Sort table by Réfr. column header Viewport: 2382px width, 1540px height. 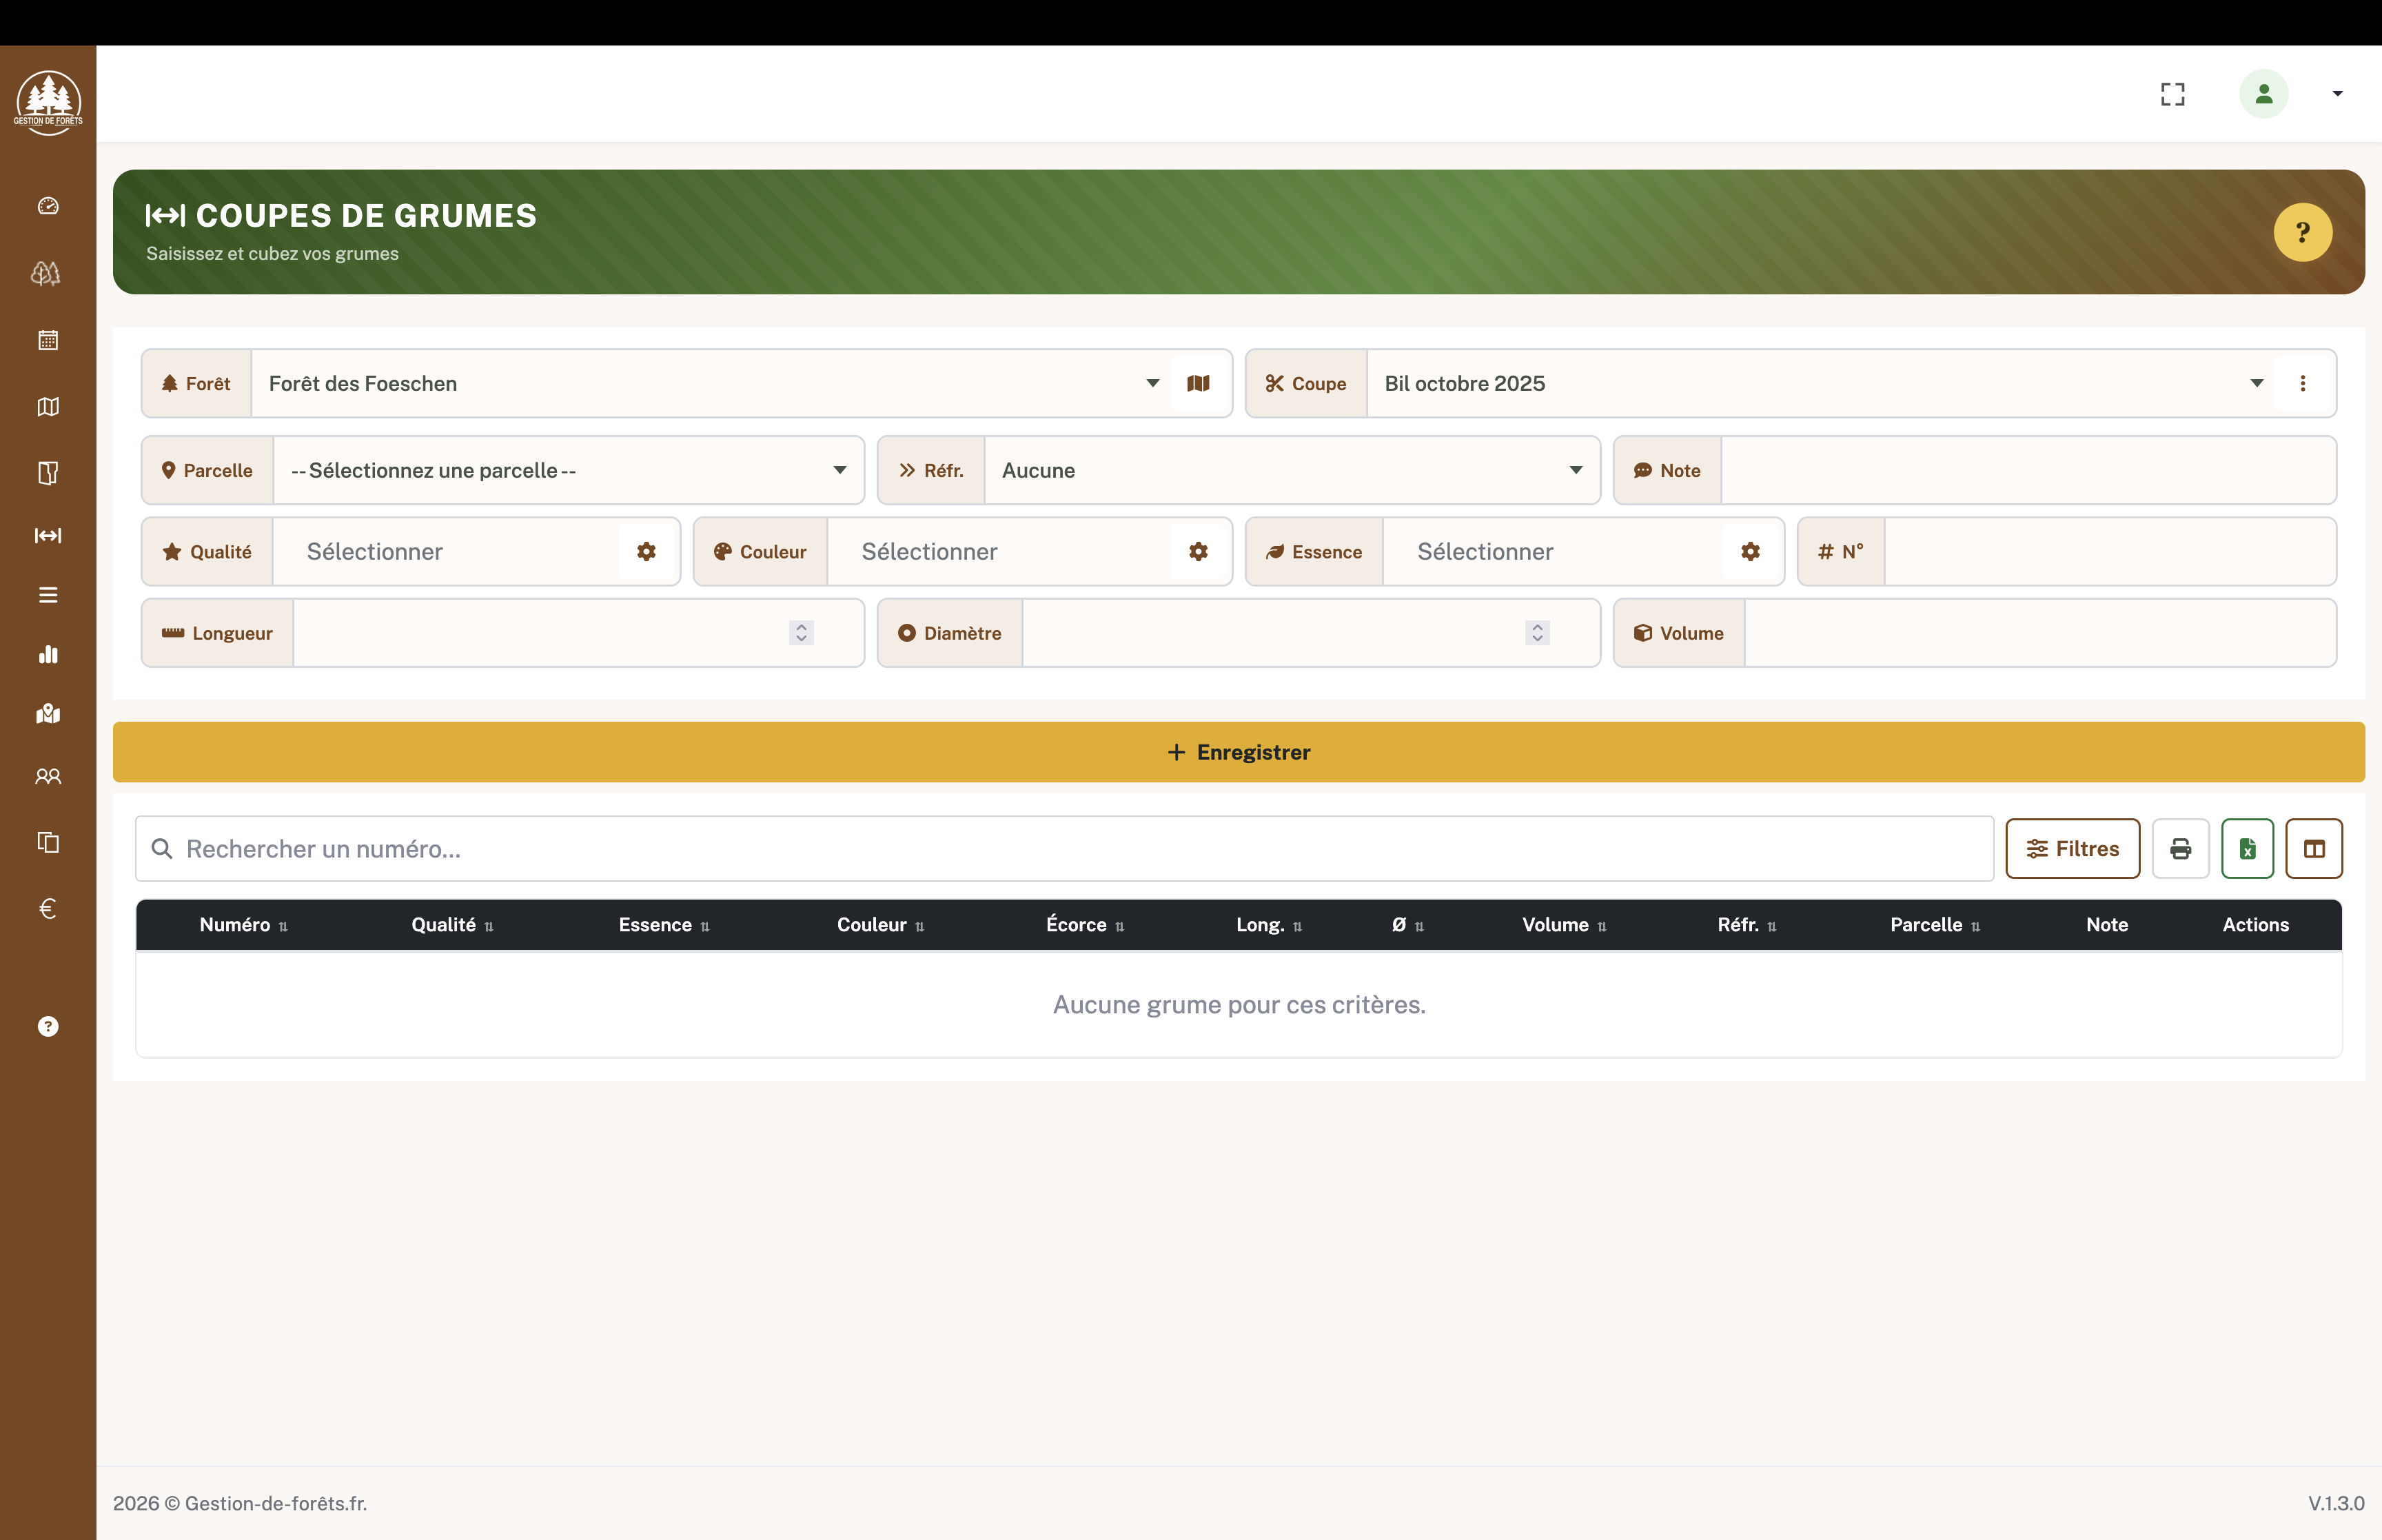click(x=1747, y=925)
